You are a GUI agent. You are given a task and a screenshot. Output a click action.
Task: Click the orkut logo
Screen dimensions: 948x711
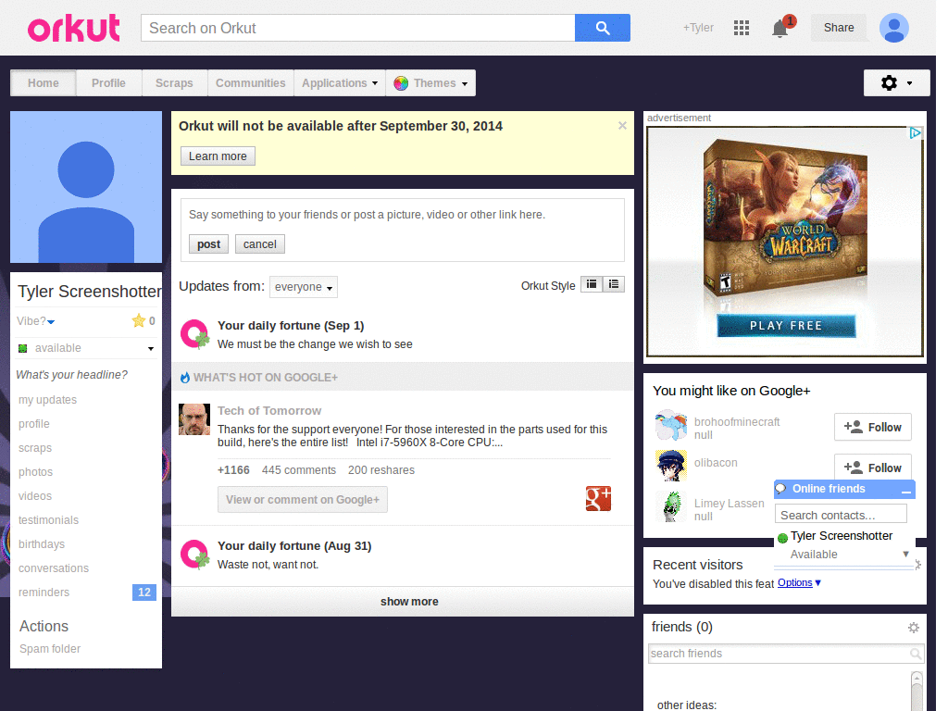point(74,28)
